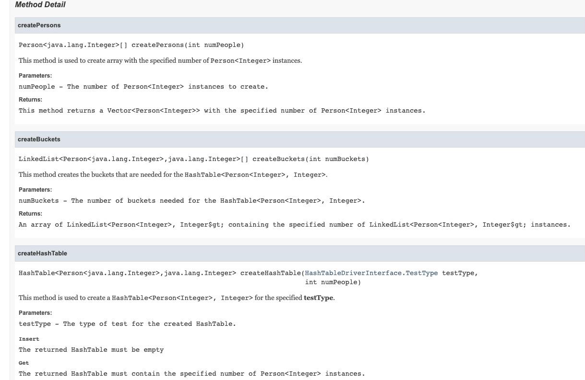Select the bold testType text in description
The width and height of the screenshot is (585, 380).
click(x=318, y=298)
